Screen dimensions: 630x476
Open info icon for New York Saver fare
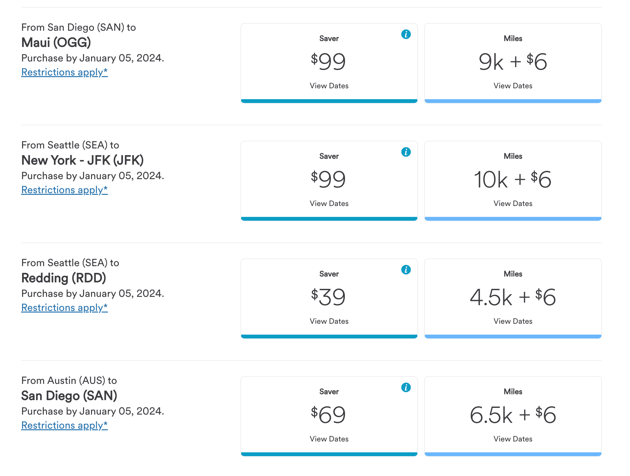coord(406,152)
